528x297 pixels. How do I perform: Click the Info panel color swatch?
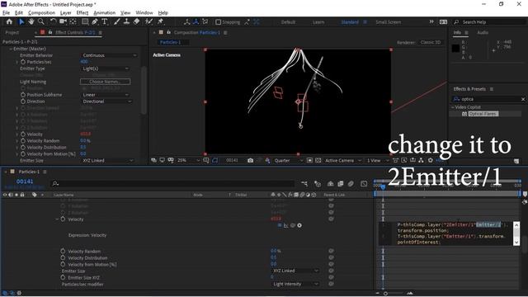click(x=455, y=48)
